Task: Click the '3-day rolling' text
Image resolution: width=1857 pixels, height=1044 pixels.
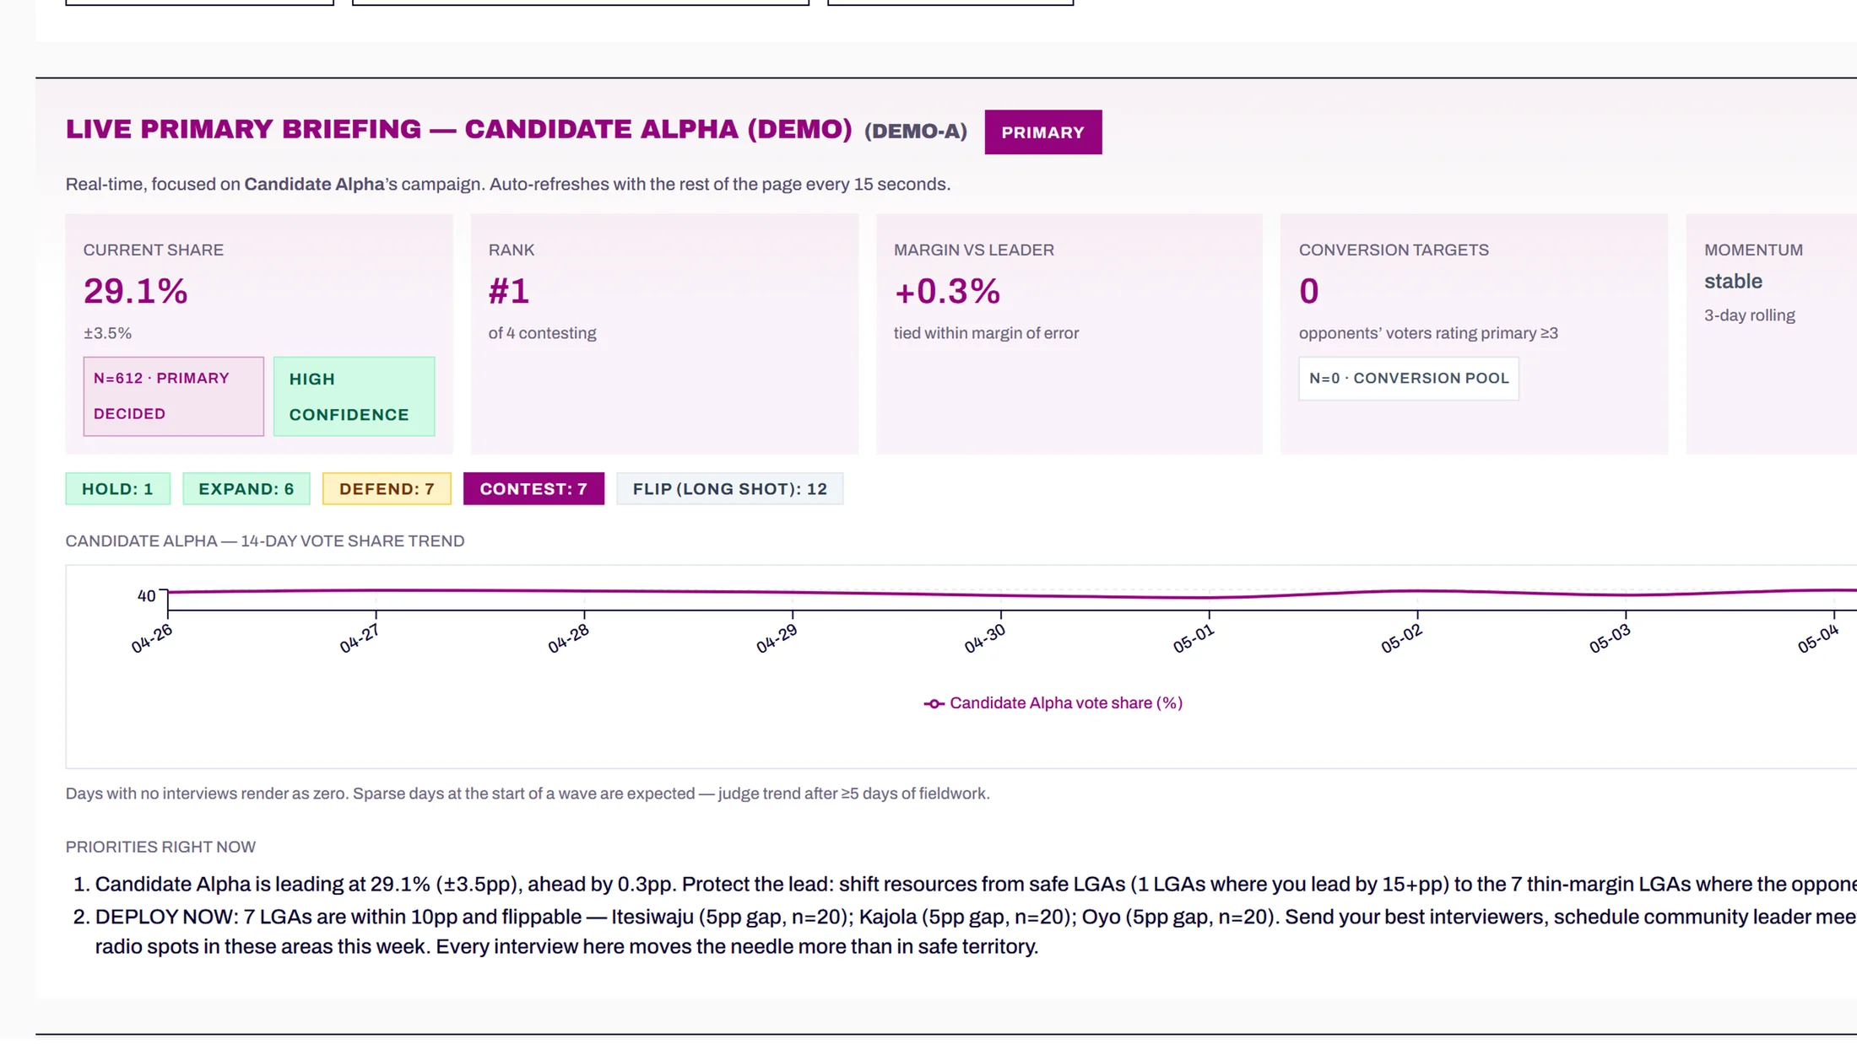Action: pyautogui.click(x=1749, y=315)
